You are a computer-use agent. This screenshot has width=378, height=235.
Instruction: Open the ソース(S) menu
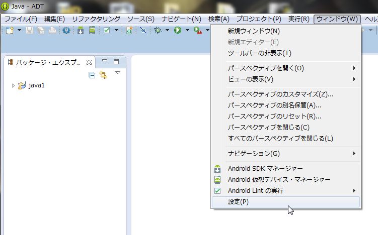point(141,19)
